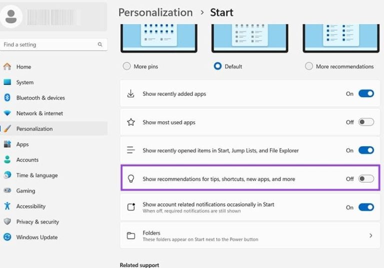The image size is (384, 268).
Task: Click 'These folders appear on Start' description
Action: click(x=200, y=240)
